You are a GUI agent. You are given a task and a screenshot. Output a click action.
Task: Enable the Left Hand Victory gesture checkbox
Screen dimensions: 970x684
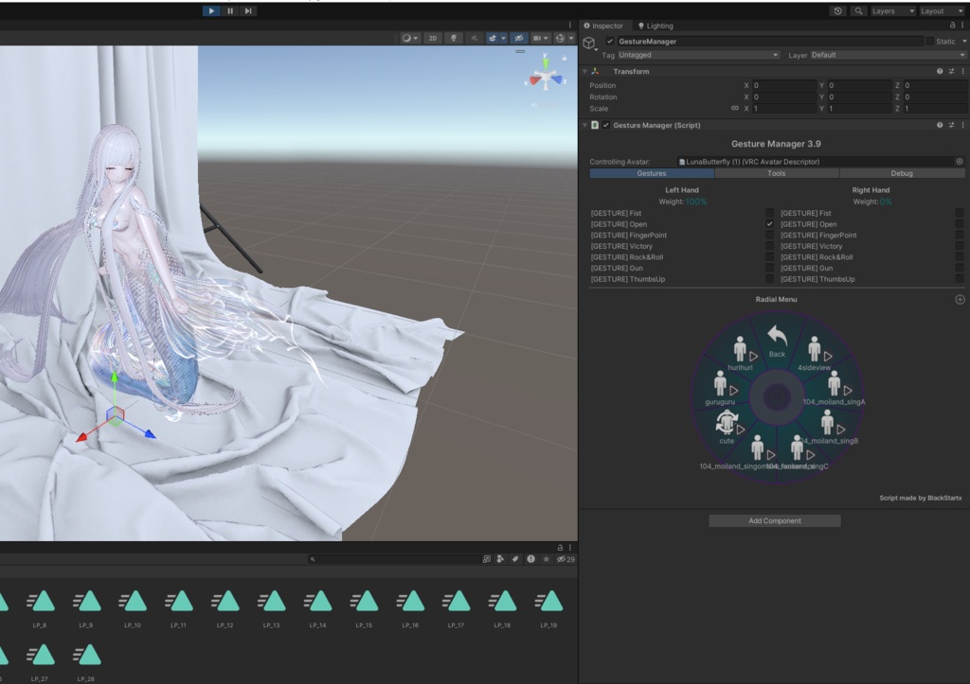click(x=769, y=247)
